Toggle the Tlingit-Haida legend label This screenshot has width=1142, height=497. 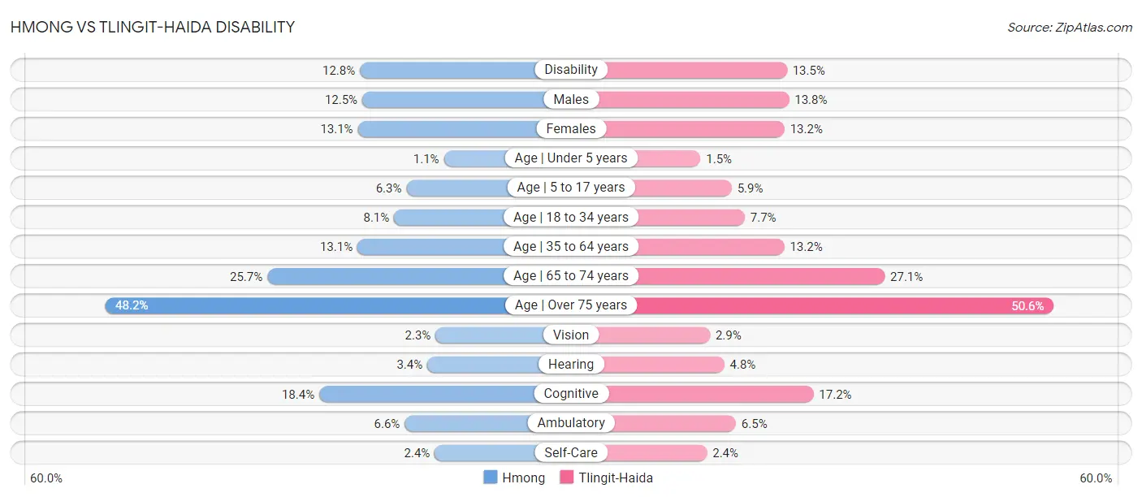click(616, 478)
